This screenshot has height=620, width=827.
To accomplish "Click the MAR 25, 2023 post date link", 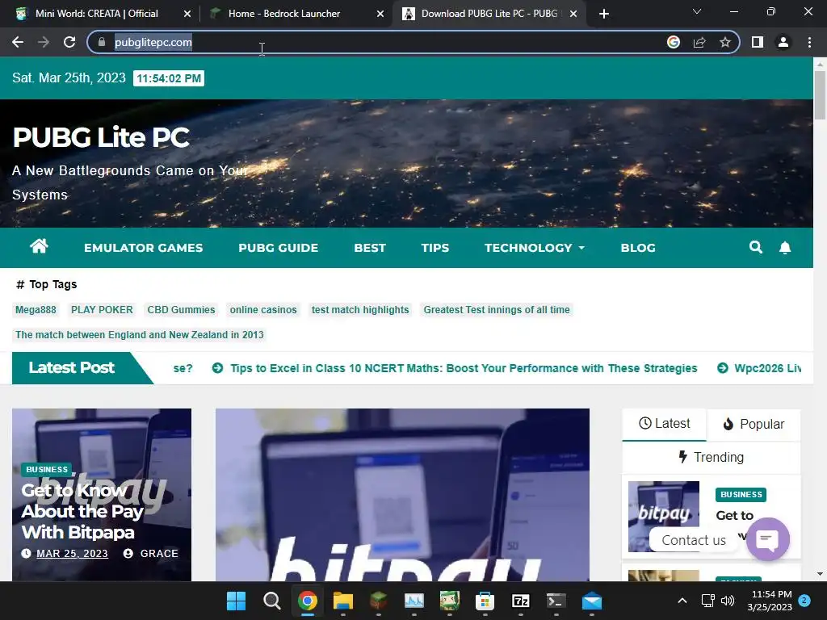I will (72, 554).
